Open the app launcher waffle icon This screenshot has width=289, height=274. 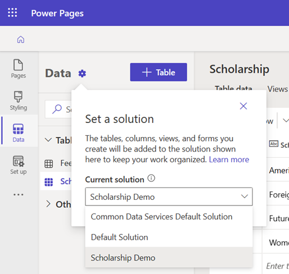[12, 13]
